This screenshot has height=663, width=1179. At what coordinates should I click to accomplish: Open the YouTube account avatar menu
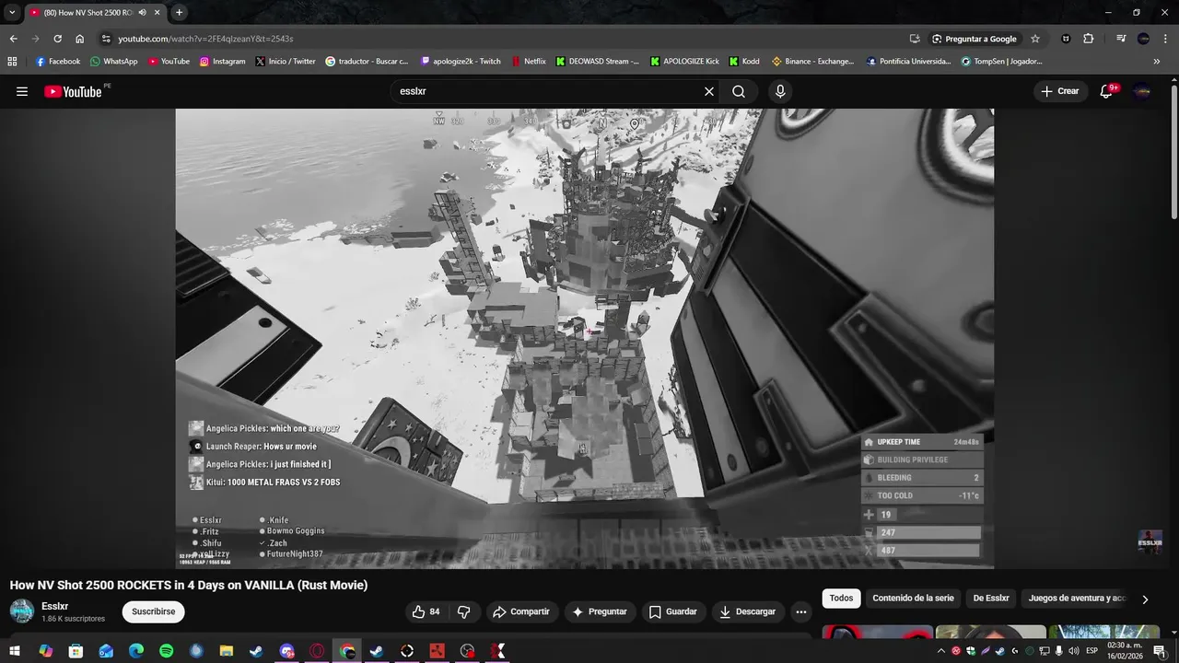coord(1142,91)
